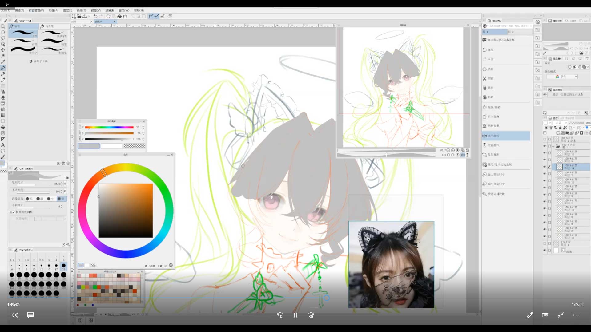Select the Zoom magnifier tool
Screen dimensions: 591x332
click(x=3, y=27)
